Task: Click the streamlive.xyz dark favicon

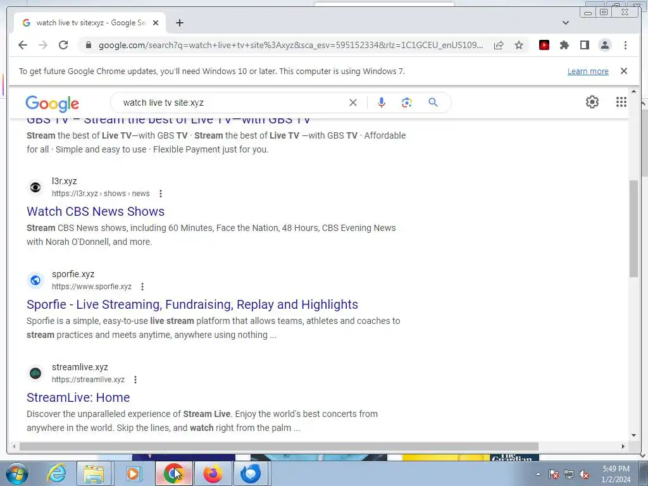Action: pyautogui.click(x=35, y=373)
